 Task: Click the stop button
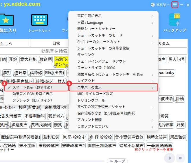(180, 158)
